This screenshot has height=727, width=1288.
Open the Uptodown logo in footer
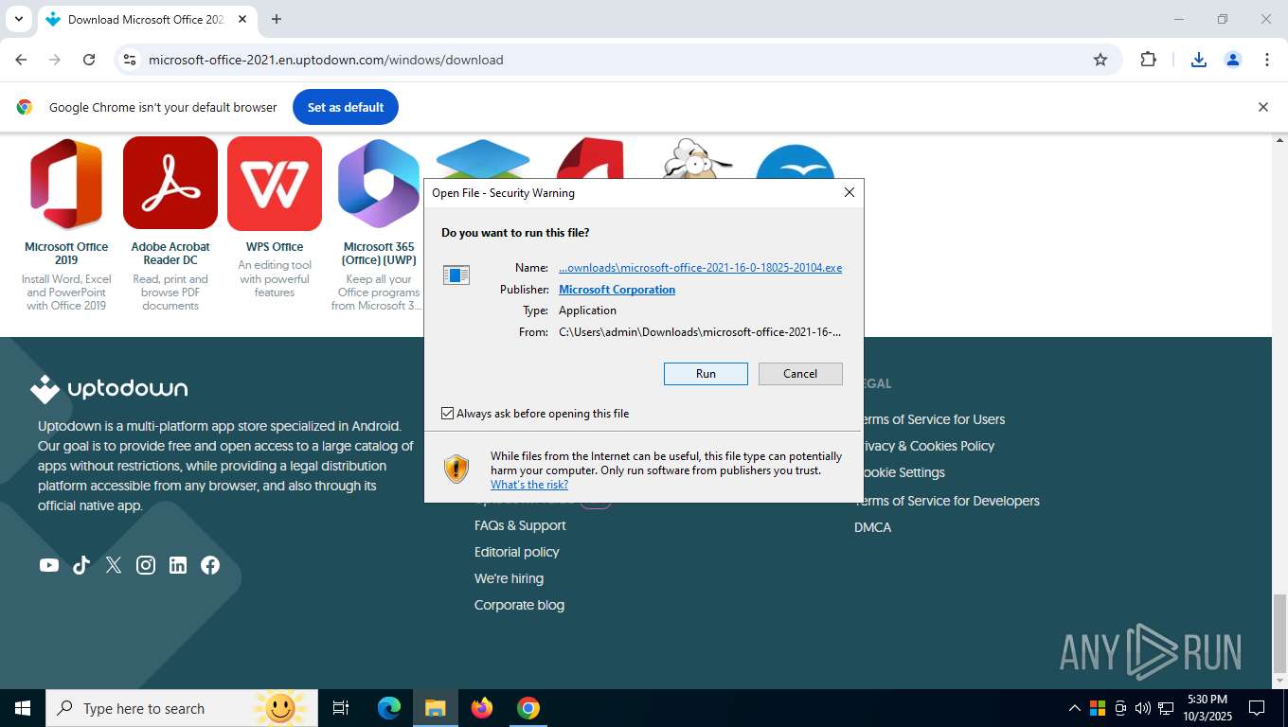click(109, 389)
